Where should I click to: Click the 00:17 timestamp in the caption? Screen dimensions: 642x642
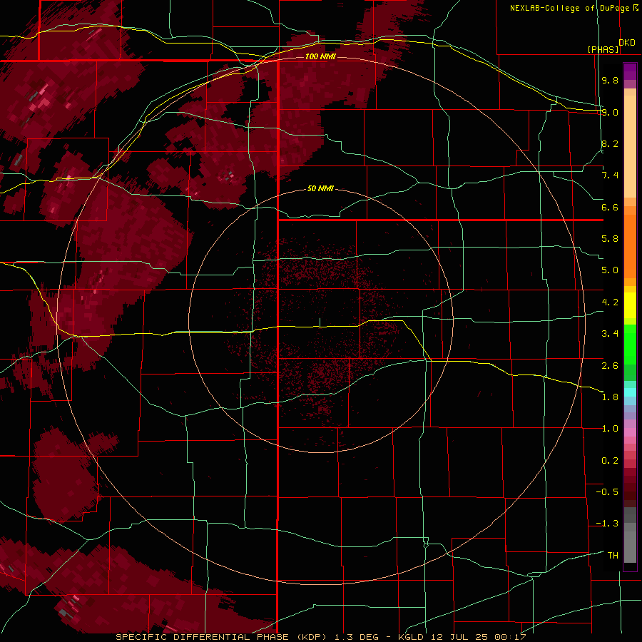(x=510, y=637)
